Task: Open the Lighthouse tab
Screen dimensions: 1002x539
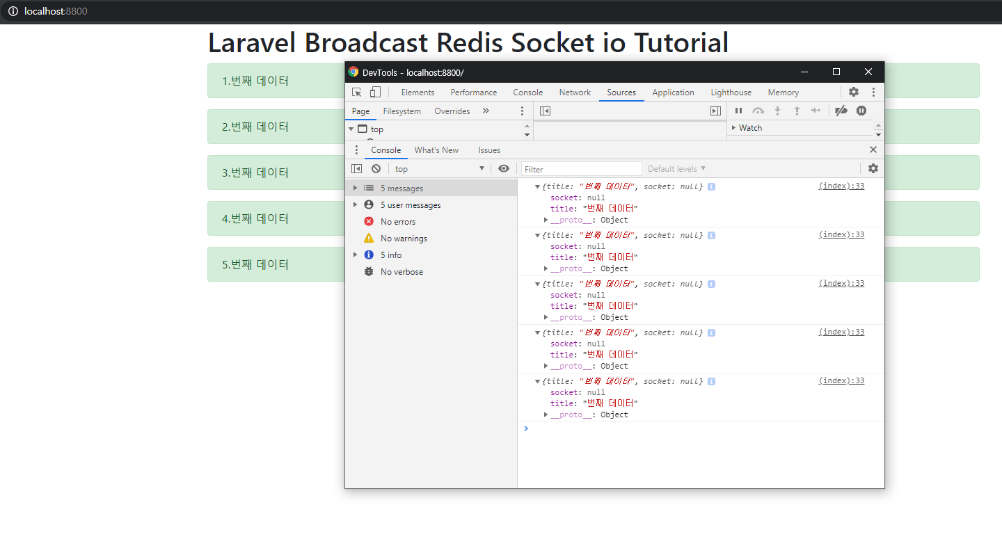Action: click(x=731, y=92)
